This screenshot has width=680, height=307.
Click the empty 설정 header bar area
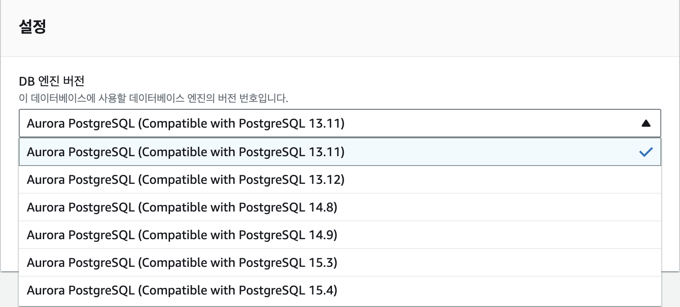point(357,28)
